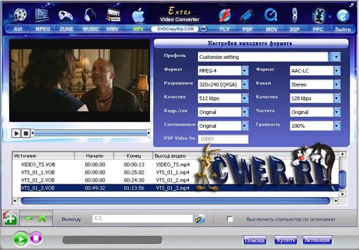Open the Customize setting profile dropdown

point(335,57)
